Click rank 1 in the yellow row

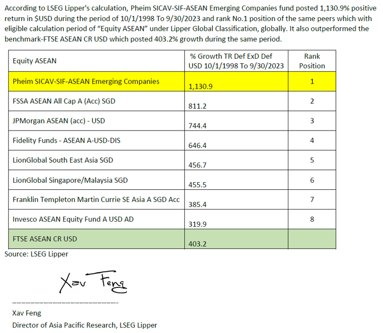312,81
